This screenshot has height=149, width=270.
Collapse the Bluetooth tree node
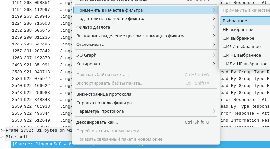coord(3,137)
